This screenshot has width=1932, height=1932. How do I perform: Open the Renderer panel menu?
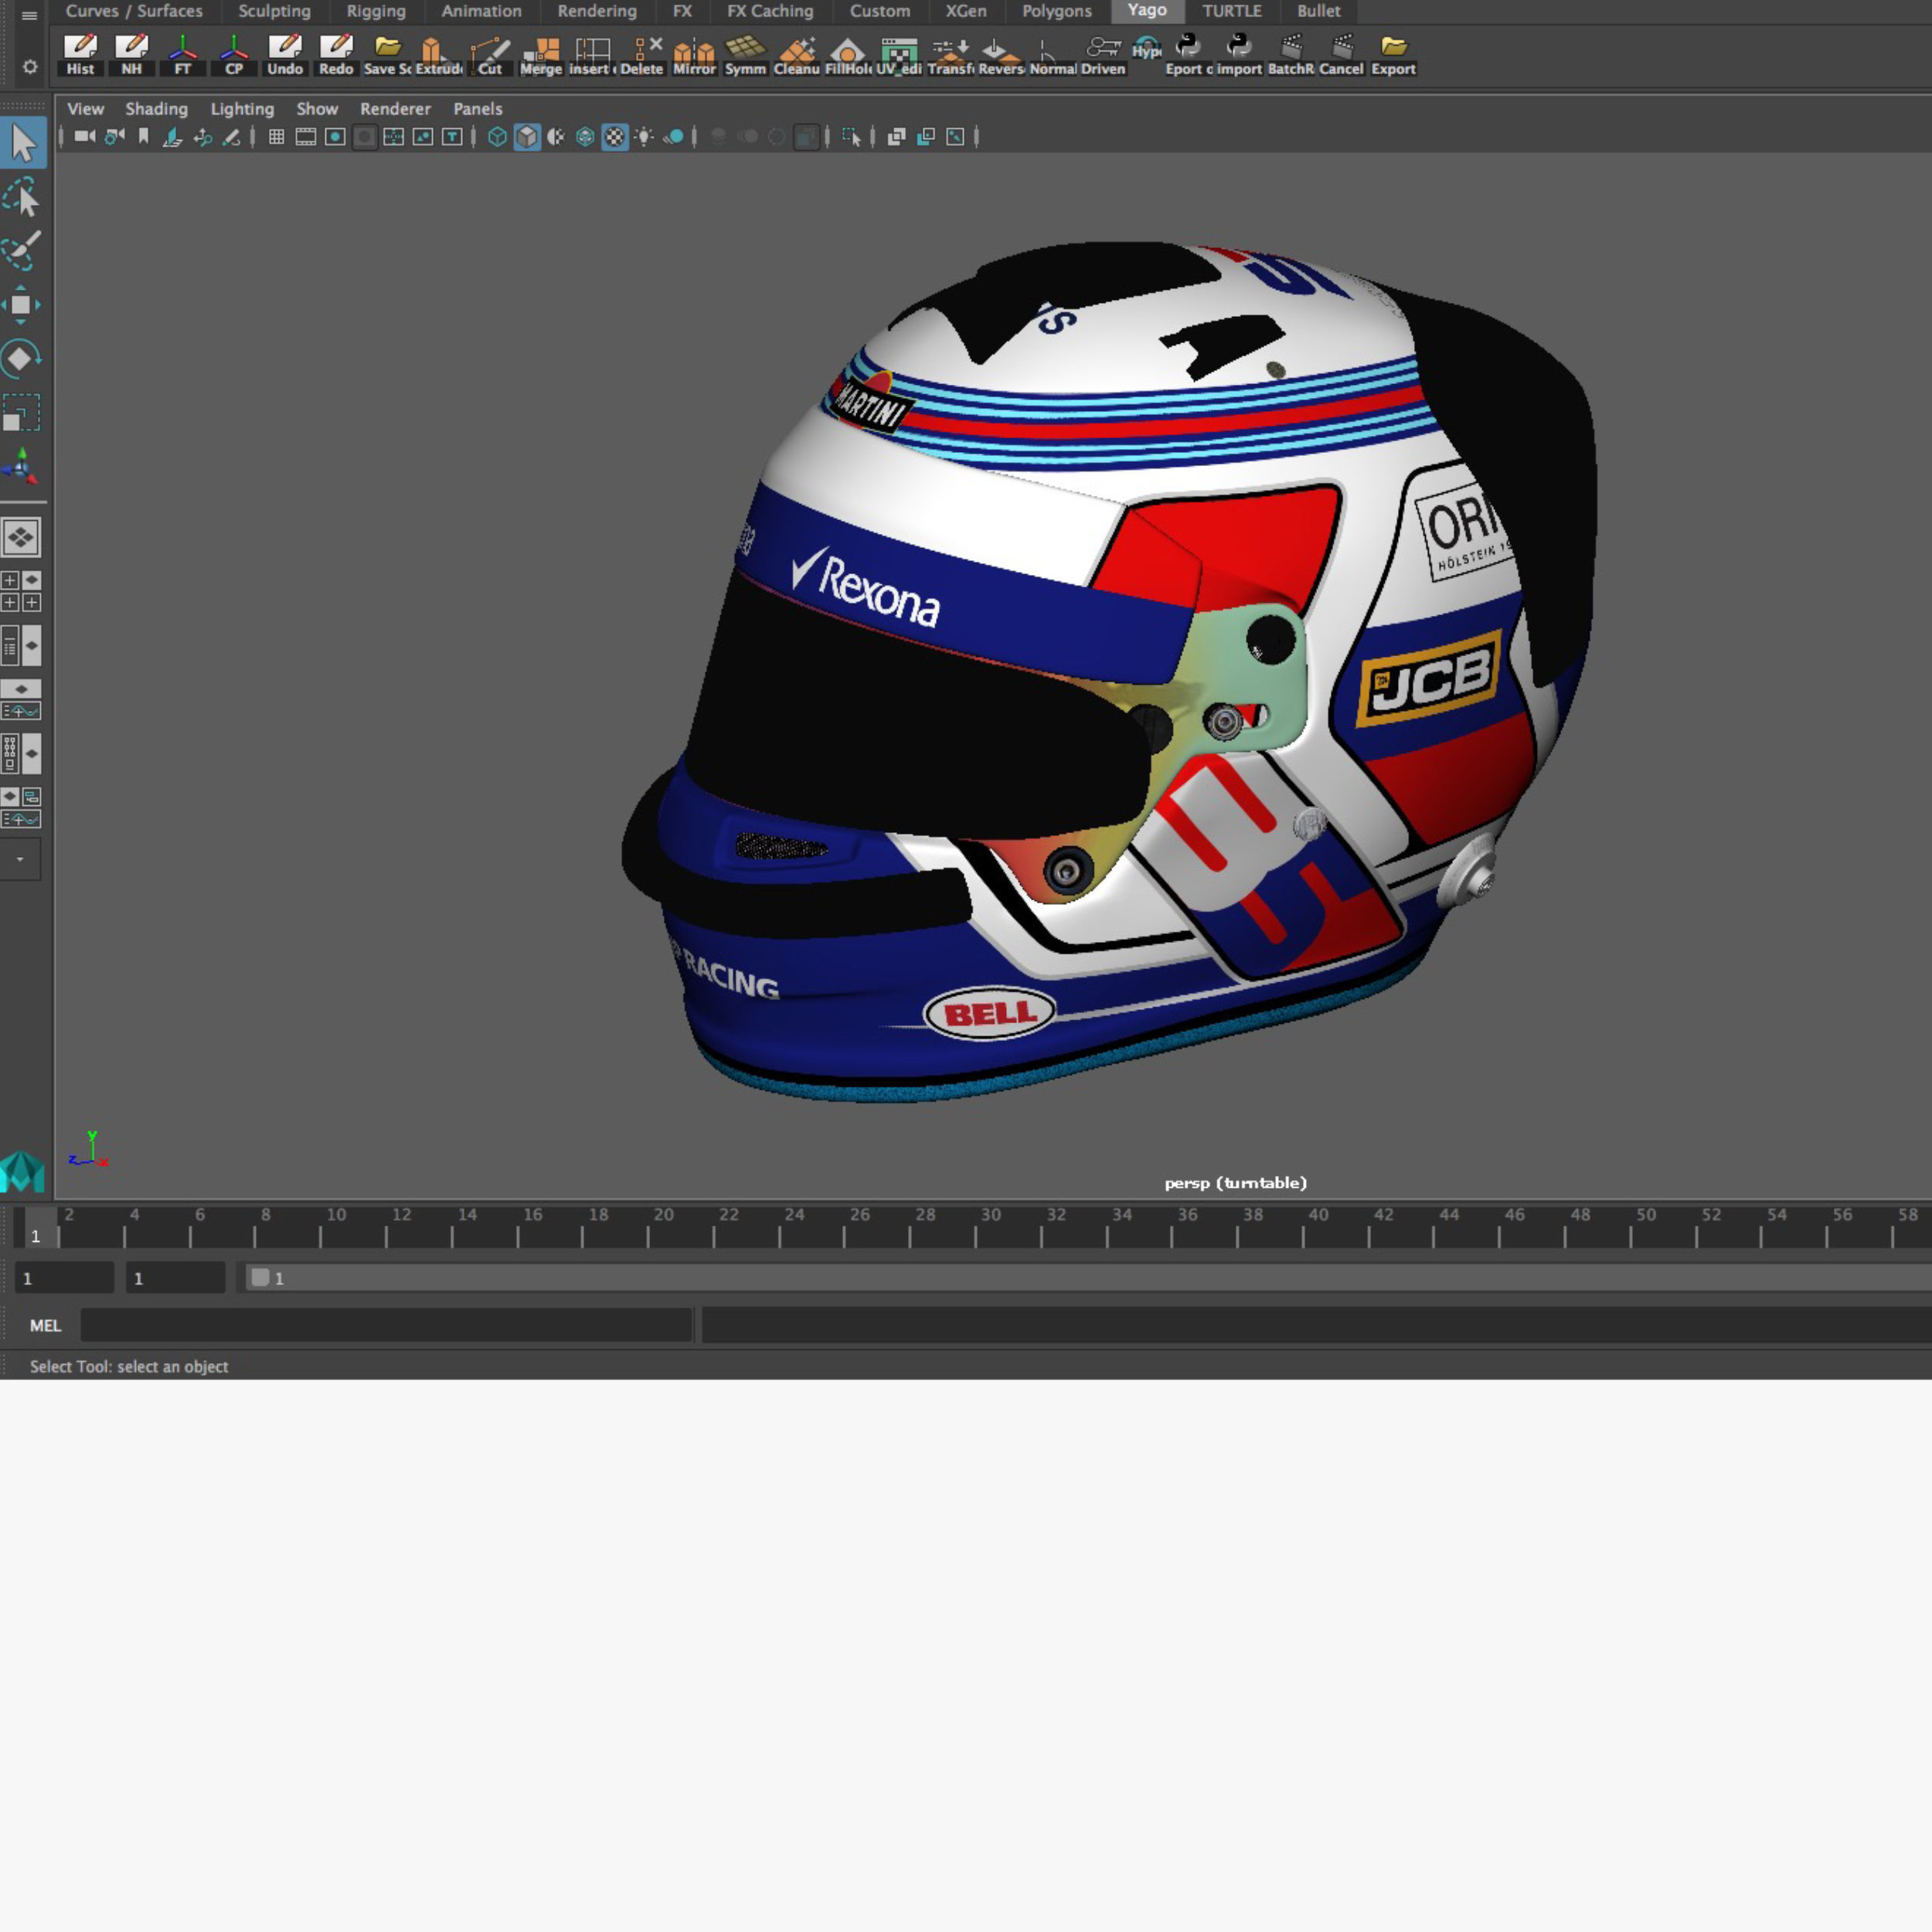(x=395, y=109)
